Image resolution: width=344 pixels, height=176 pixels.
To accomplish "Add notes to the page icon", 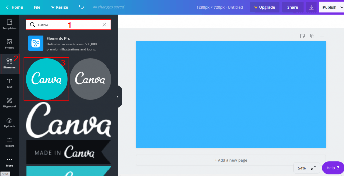I will 303,36.
